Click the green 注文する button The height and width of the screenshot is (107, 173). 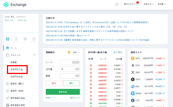point(63,92)
